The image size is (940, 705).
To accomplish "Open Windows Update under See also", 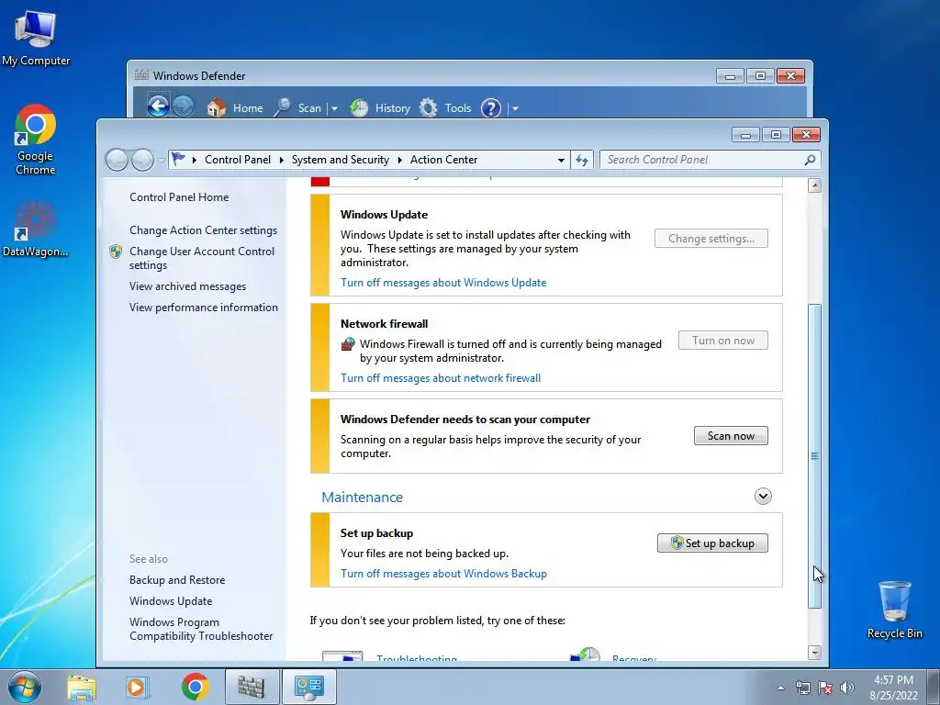I will 171,600.
